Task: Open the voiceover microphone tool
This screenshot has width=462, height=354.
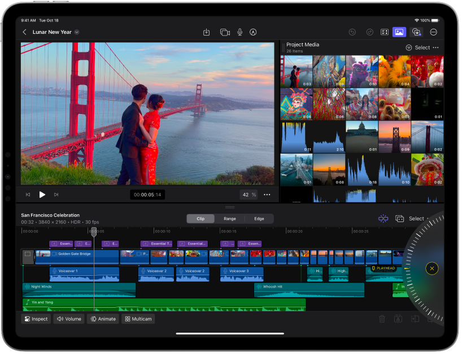Action: pos(239,32)
